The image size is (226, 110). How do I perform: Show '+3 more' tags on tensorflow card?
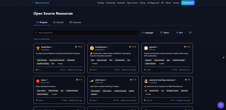[x=60, y=63]
